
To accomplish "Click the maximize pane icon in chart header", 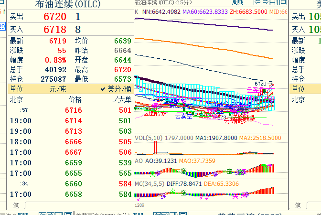I will pos(284,3).
